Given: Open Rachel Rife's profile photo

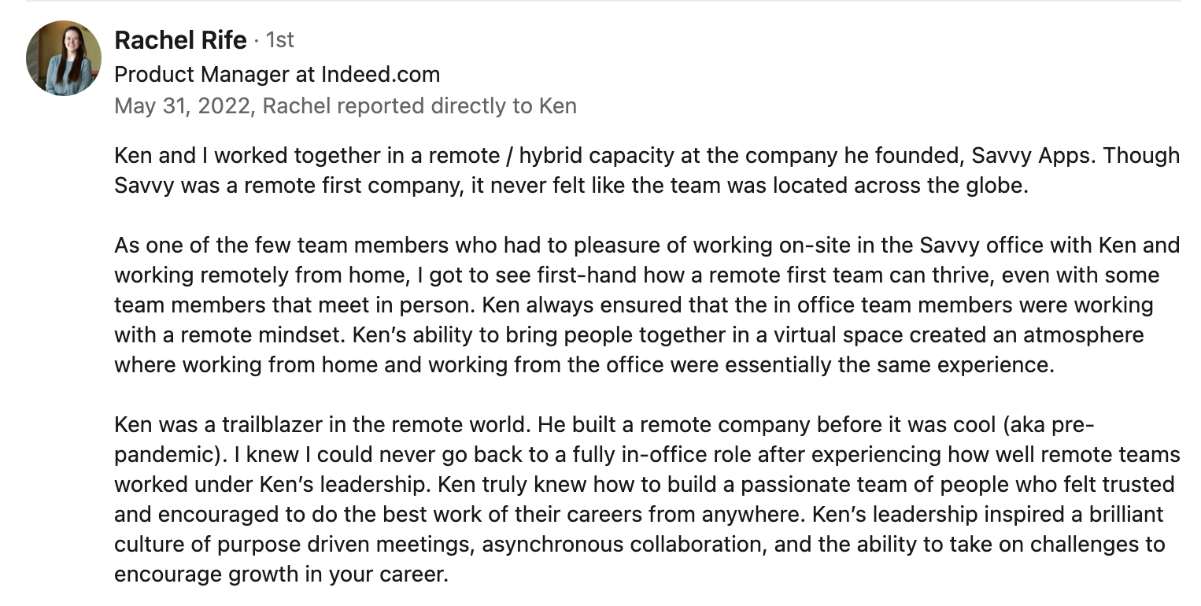Looking at the screenshot, I should click(64, 58).
